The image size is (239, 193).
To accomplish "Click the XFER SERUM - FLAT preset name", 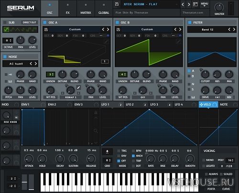I will pyautogui.click(x=141, y=4).
